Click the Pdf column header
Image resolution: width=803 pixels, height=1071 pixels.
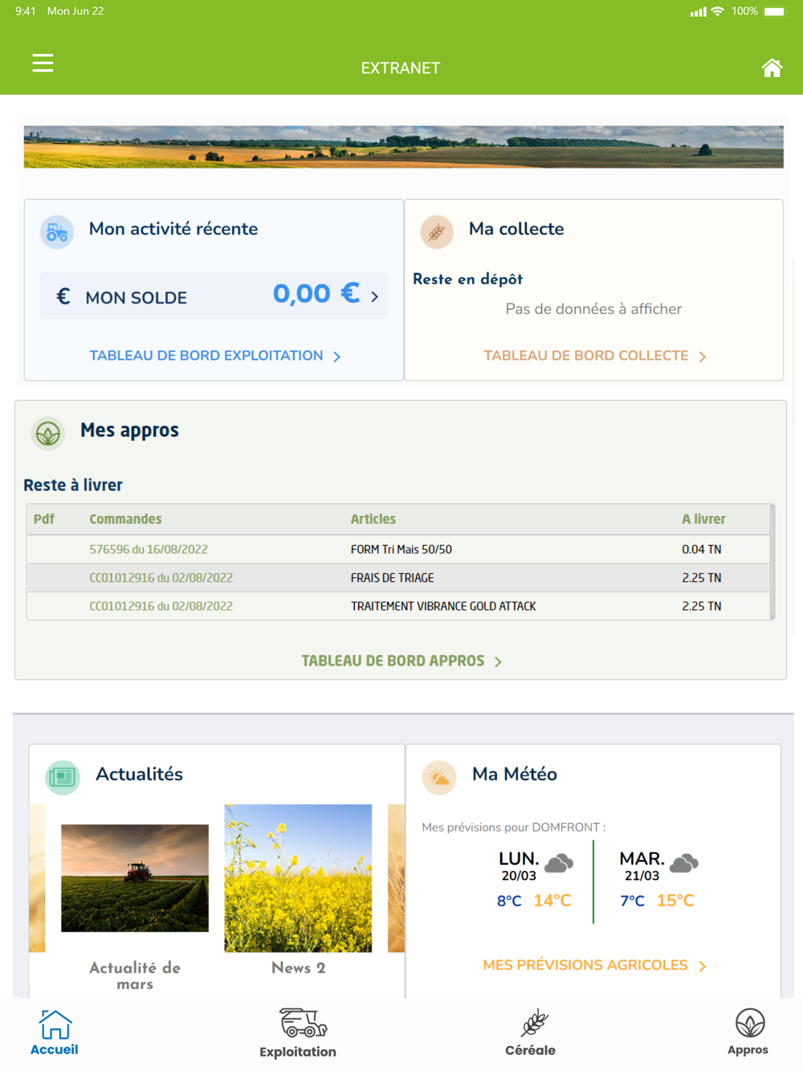click(44, 519)
